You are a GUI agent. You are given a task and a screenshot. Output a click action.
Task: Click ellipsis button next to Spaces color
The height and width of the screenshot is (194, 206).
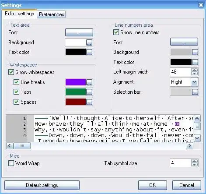click(89, 102)
